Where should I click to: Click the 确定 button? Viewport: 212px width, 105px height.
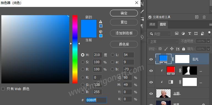(124, 13)
